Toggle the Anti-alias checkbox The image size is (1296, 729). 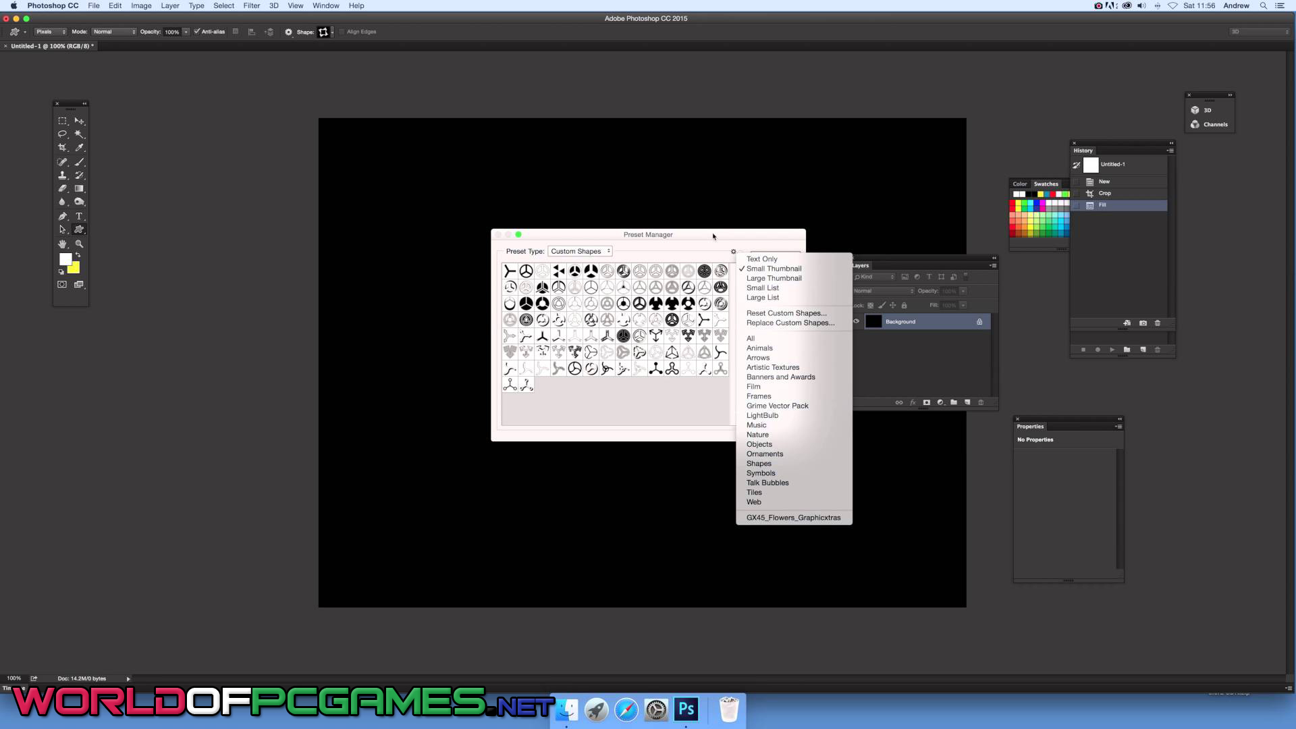(197, 32)
